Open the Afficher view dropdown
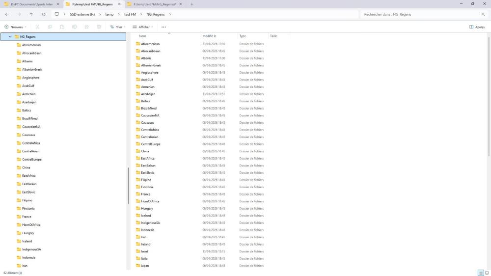 (143, 27)
